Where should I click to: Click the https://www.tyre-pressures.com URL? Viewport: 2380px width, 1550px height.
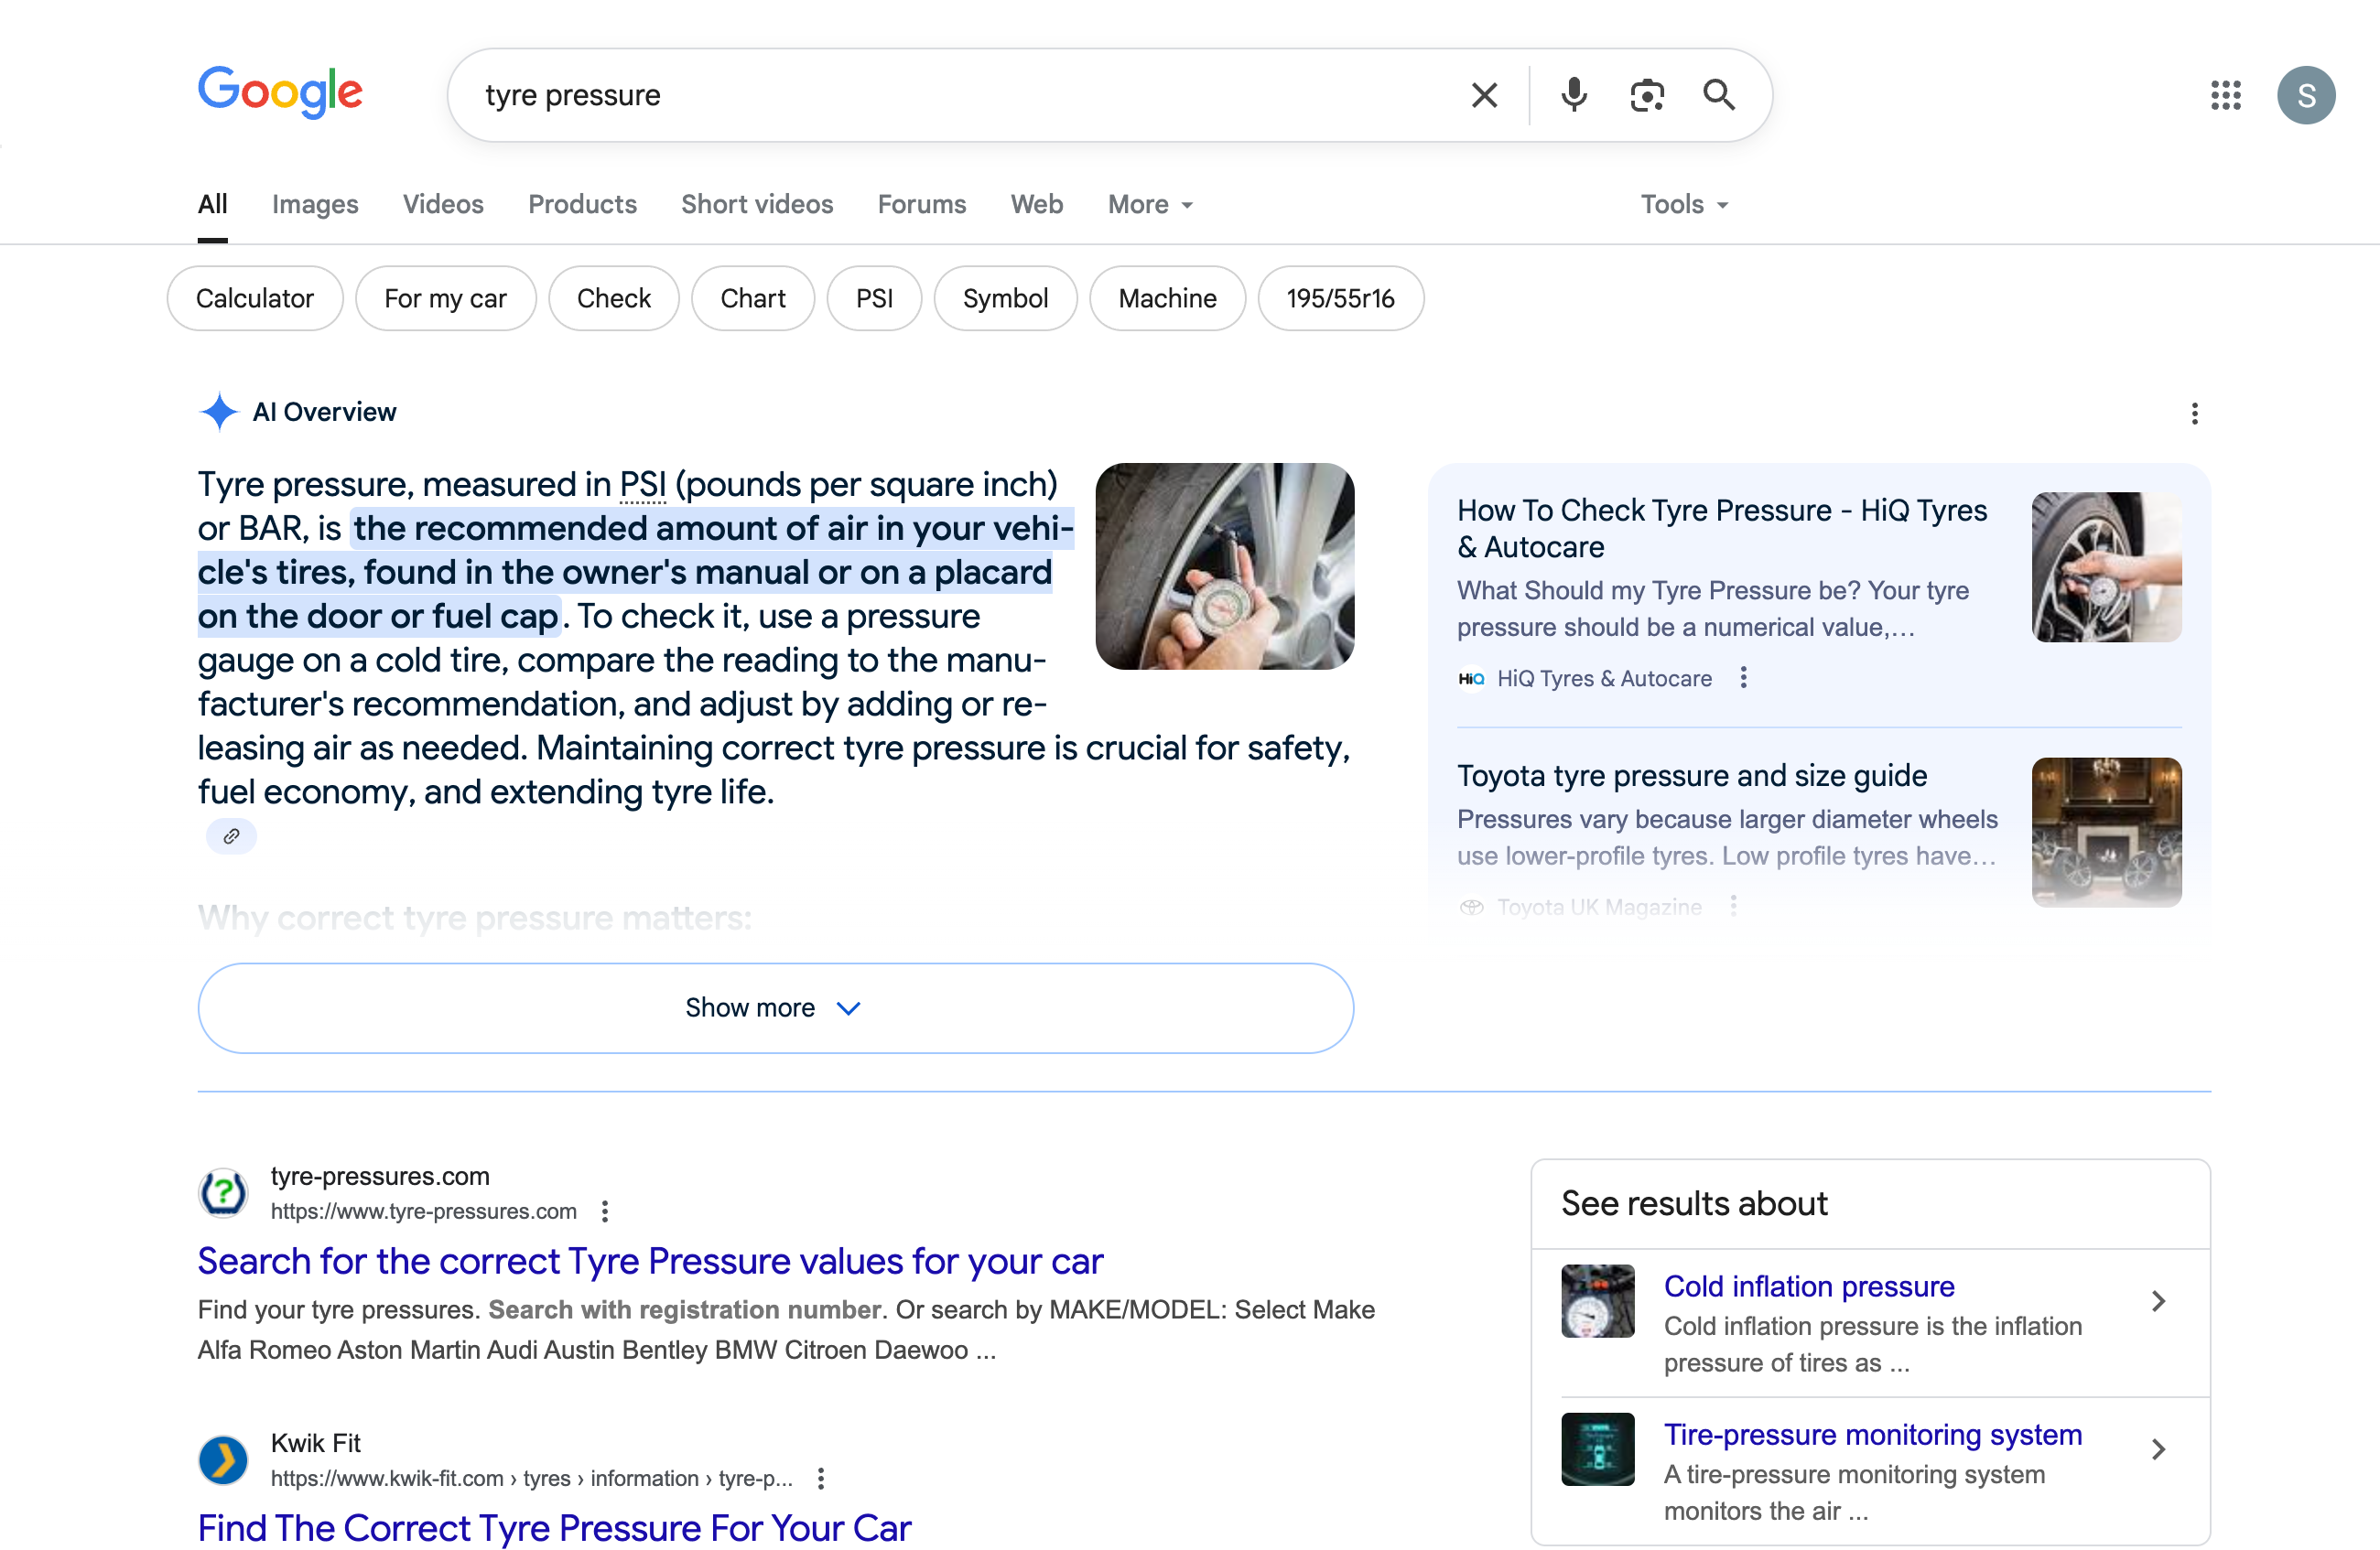[424, 1211]
